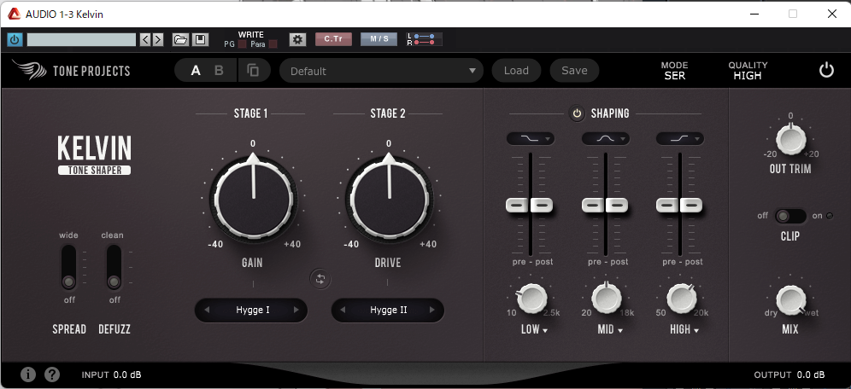
Task: Open preset folder icon in host toolbar
Action: click(180, 39)
